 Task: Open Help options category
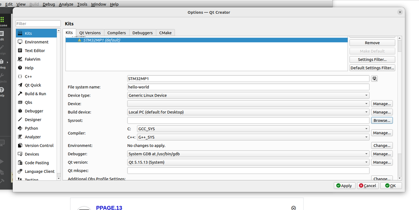(36, 68)
